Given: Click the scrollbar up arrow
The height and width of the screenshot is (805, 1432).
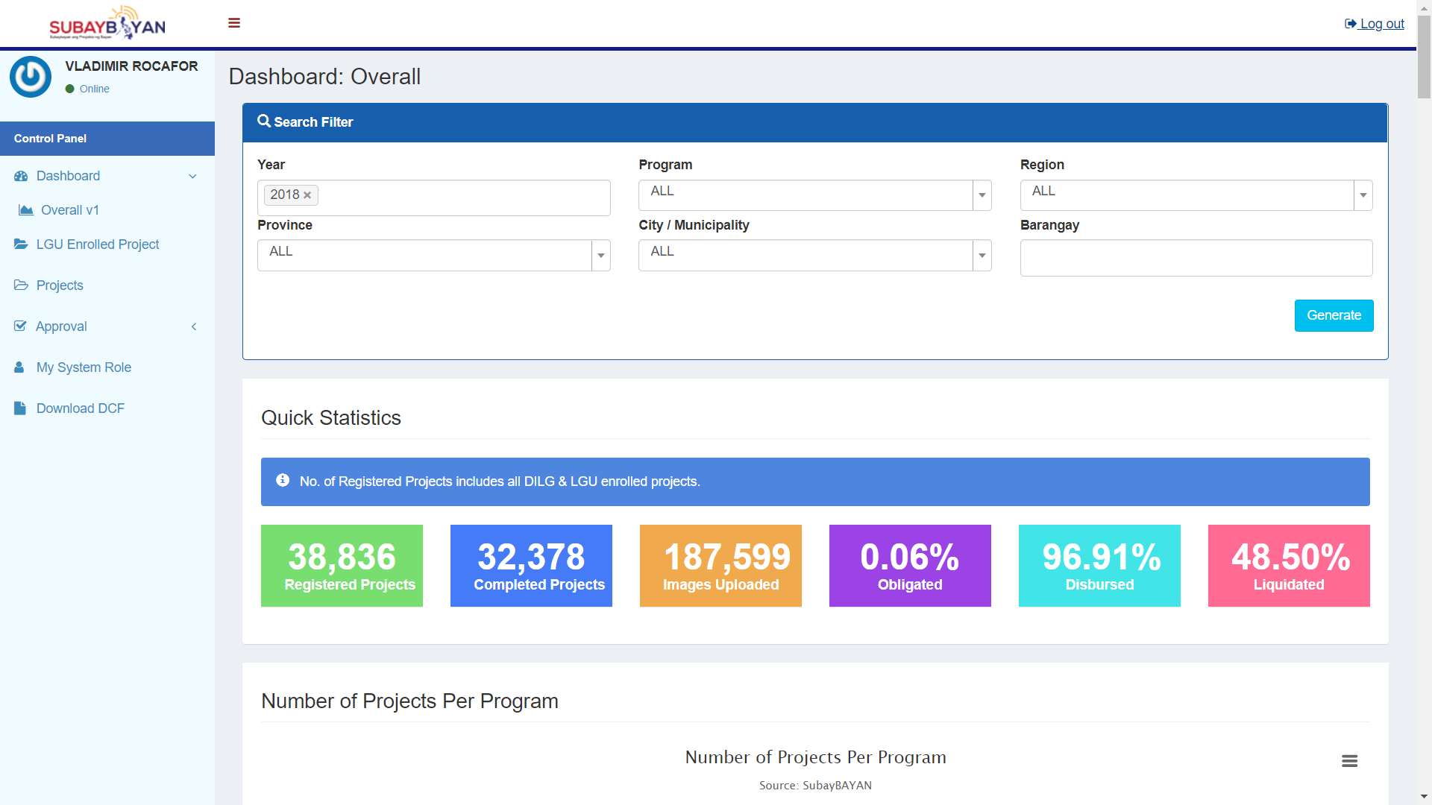Looking at the screenshot, I should (x=1424, y=7).
